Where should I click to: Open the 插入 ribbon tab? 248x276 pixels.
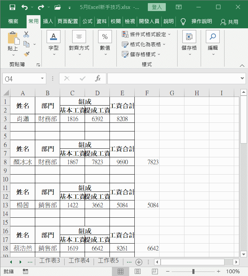click(x=48, y=21)
